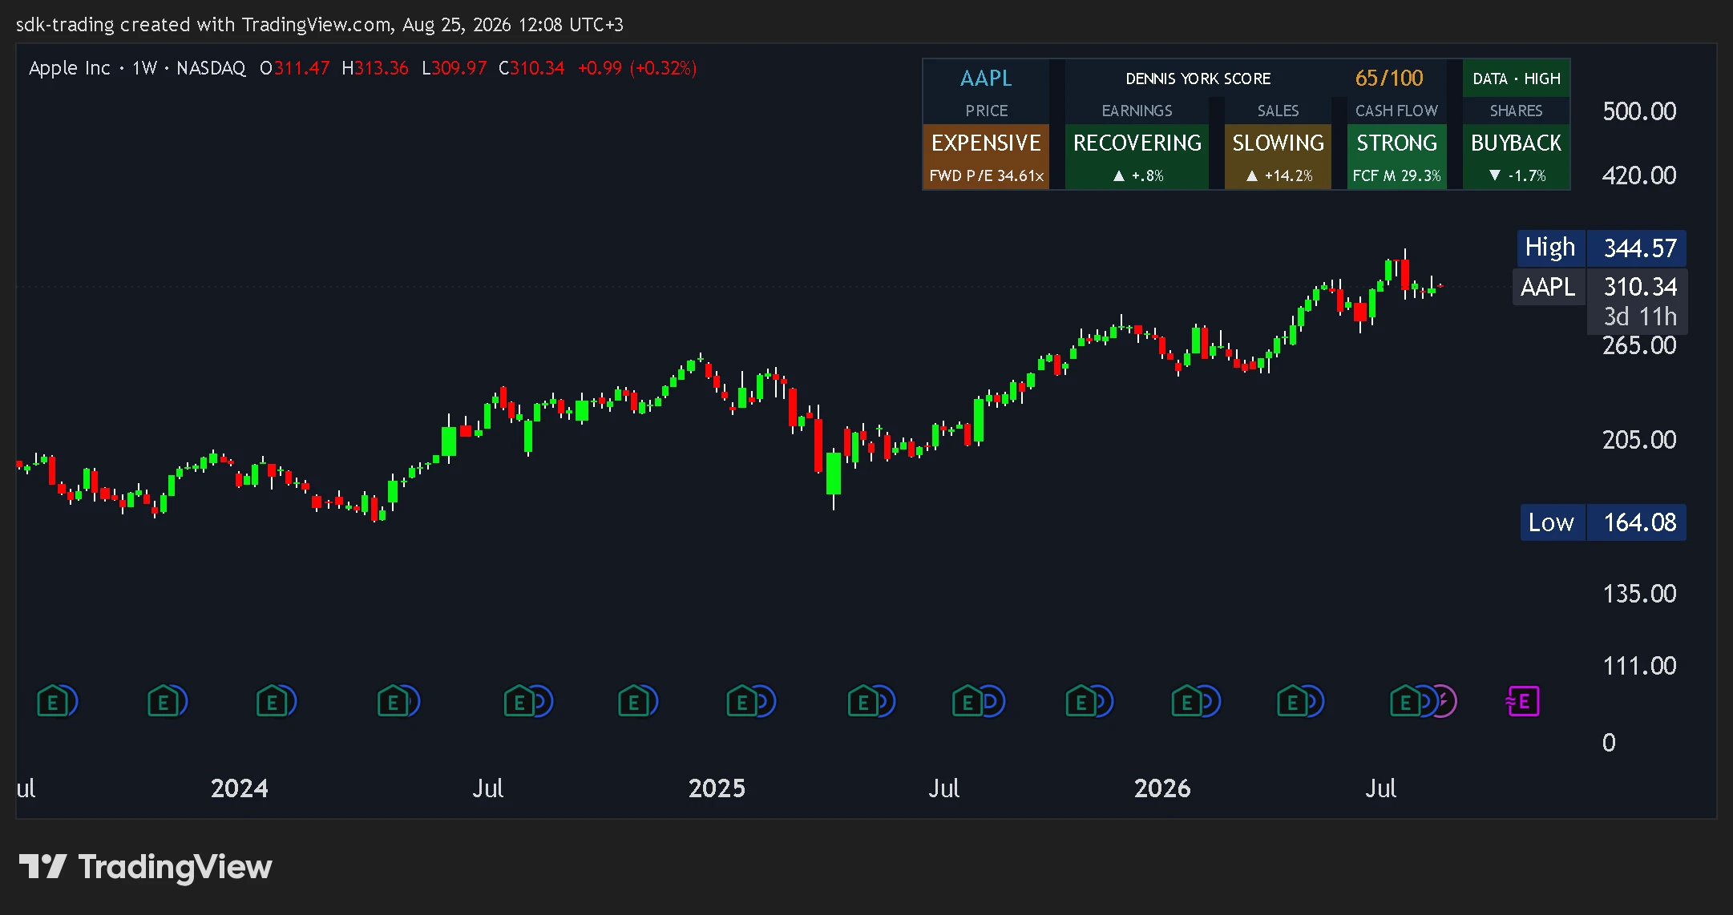This screenshot has height=915, width=1733.
Task: Click the CASH FLOW column header
Action: pos(1396,111)
